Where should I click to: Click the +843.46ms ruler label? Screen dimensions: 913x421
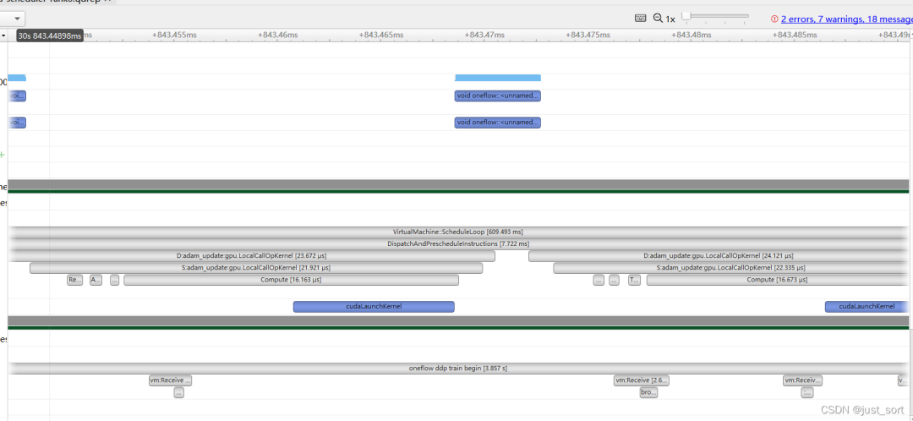click(278, 35)
